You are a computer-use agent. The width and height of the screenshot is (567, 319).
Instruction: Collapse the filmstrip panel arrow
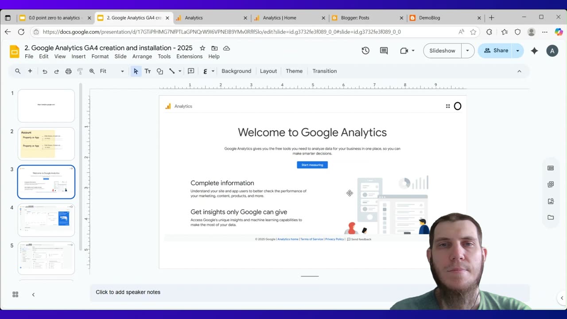click(33, 295)
